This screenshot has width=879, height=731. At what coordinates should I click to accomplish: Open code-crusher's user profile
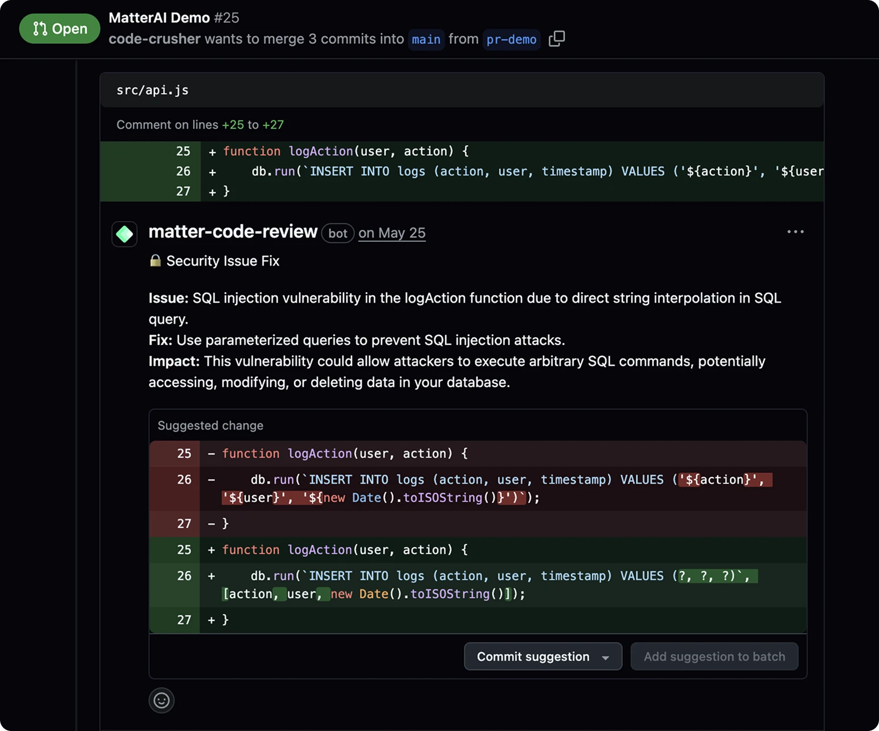(x=154, y=39)
